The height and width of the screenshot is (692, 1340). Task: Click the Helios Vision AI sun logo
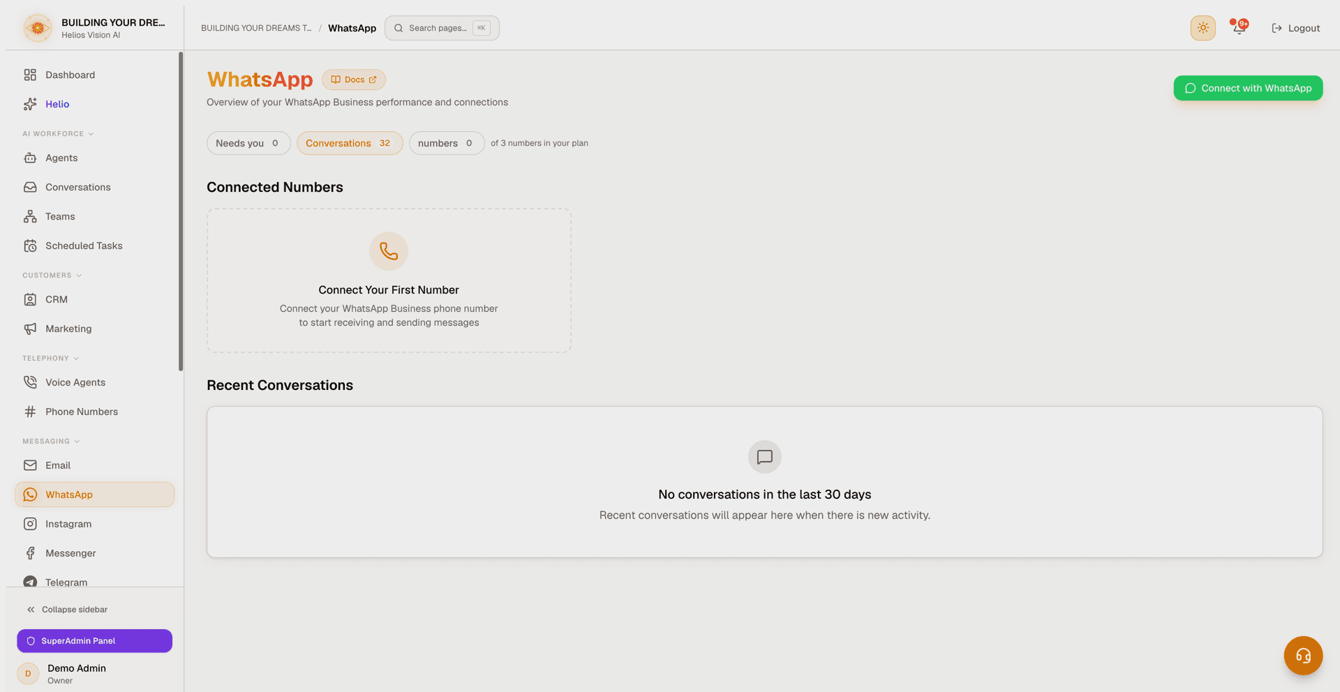point(38,28)
